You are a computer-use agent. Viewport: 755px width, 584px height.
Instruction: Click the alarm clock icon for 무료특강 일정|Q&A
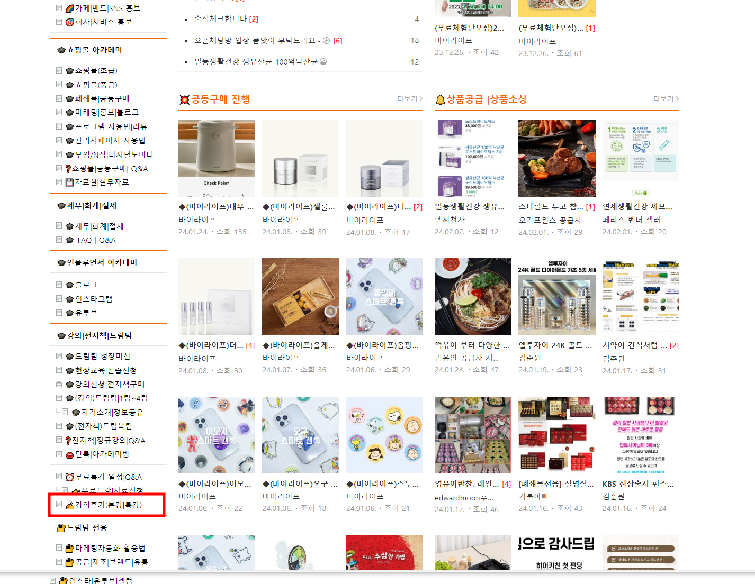coord(69,477)
